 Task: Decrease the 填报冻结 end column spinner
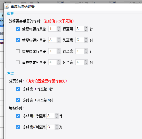(57, 128)
